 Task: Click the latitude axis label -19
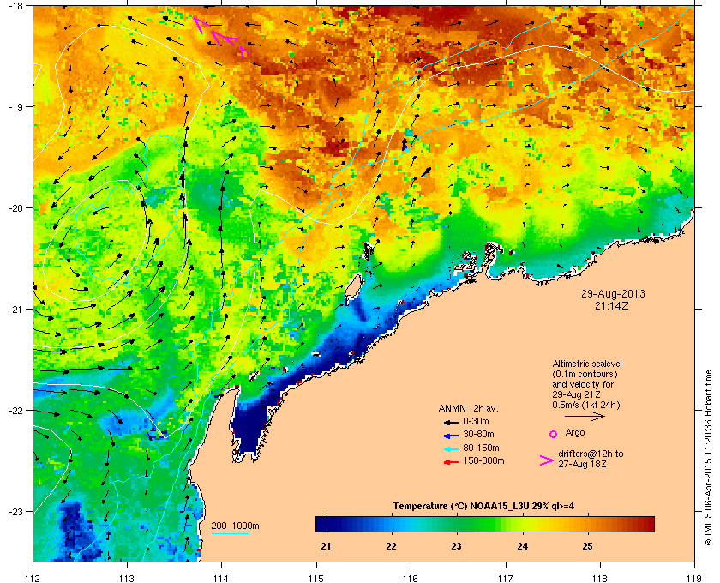coord(15,107)
